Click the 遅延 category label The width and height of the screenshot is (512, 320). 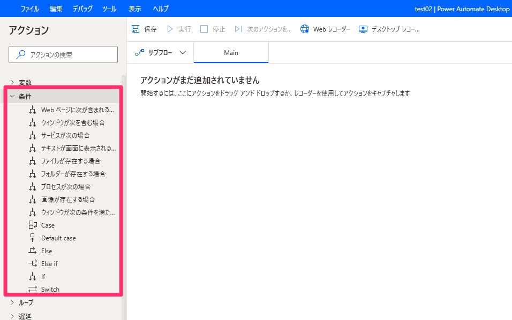coord(25,316)
